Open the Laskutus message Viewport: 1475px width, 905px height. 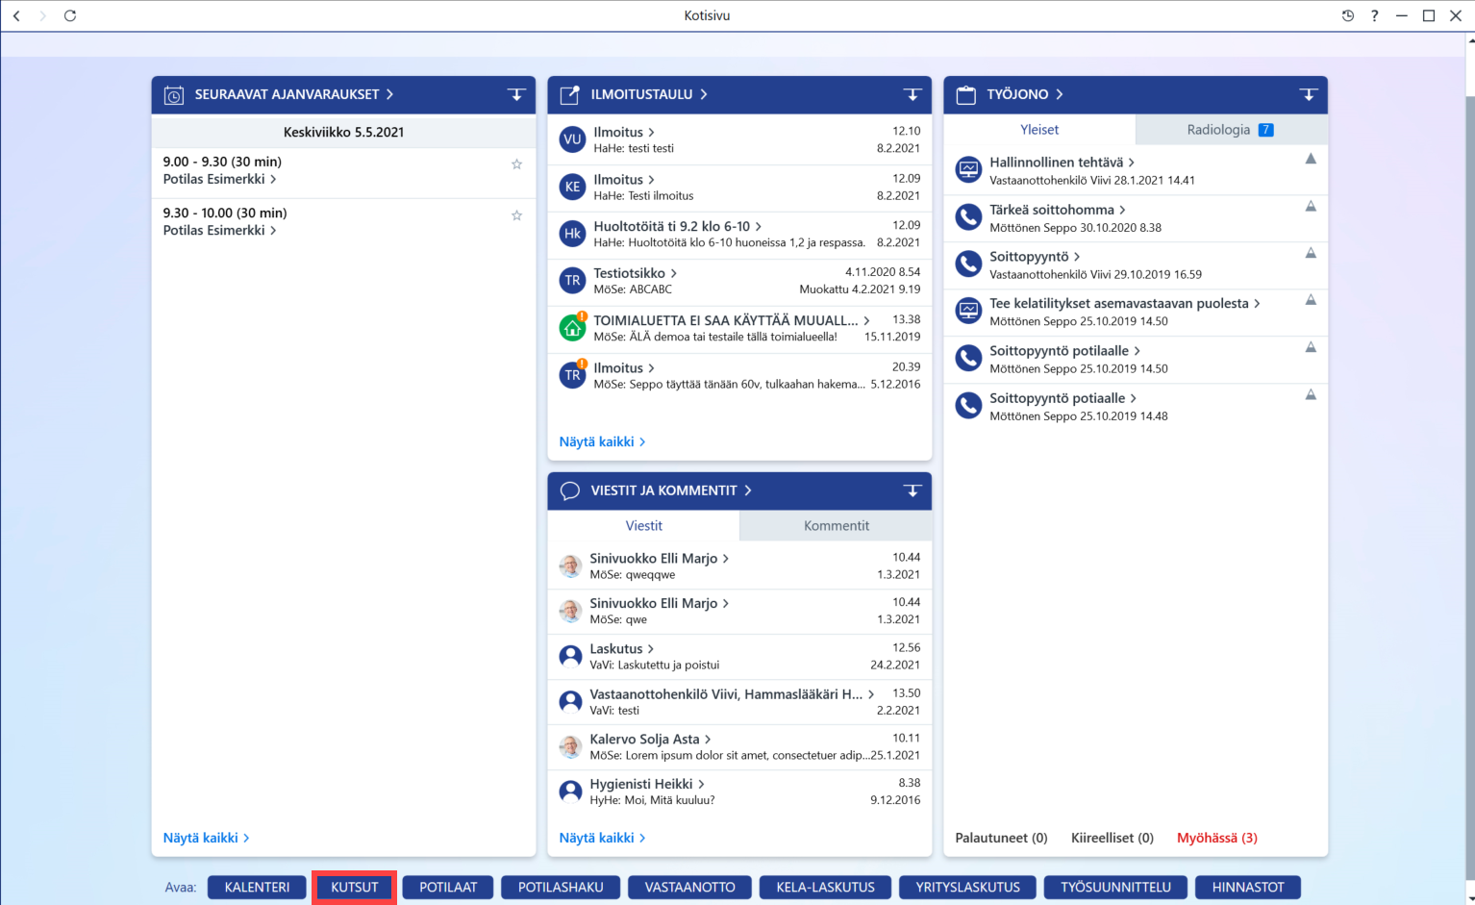point(621,649)
